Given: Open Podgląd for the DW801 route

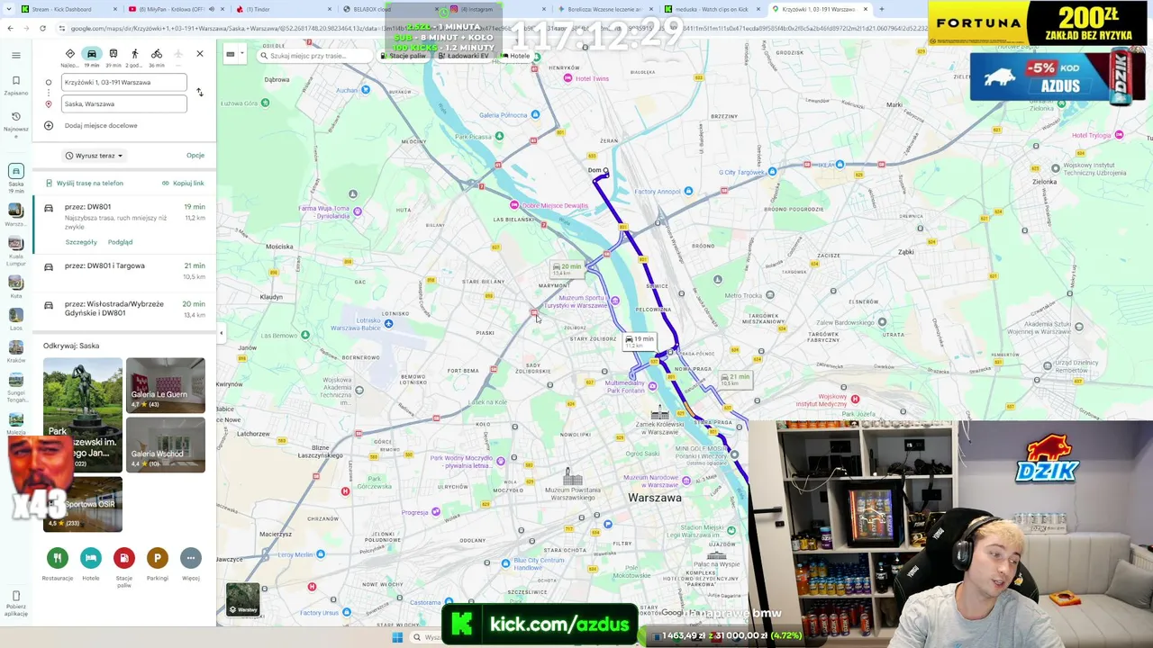Looking at the screenshot, I should point(120,242).
